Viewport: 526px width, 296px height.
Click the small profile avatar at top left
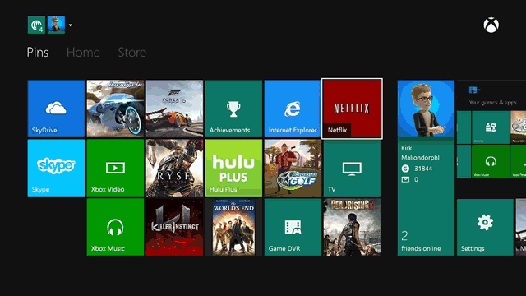[x=56, y=25]
